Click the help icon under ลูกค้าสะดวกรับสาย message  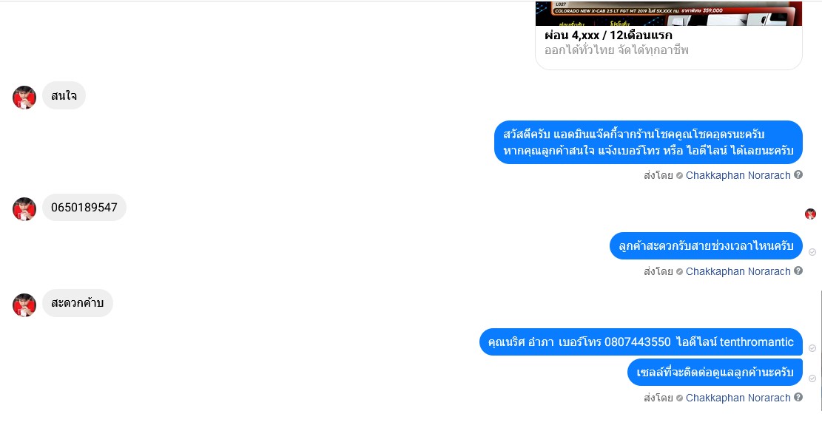click(x=798, y=271)
